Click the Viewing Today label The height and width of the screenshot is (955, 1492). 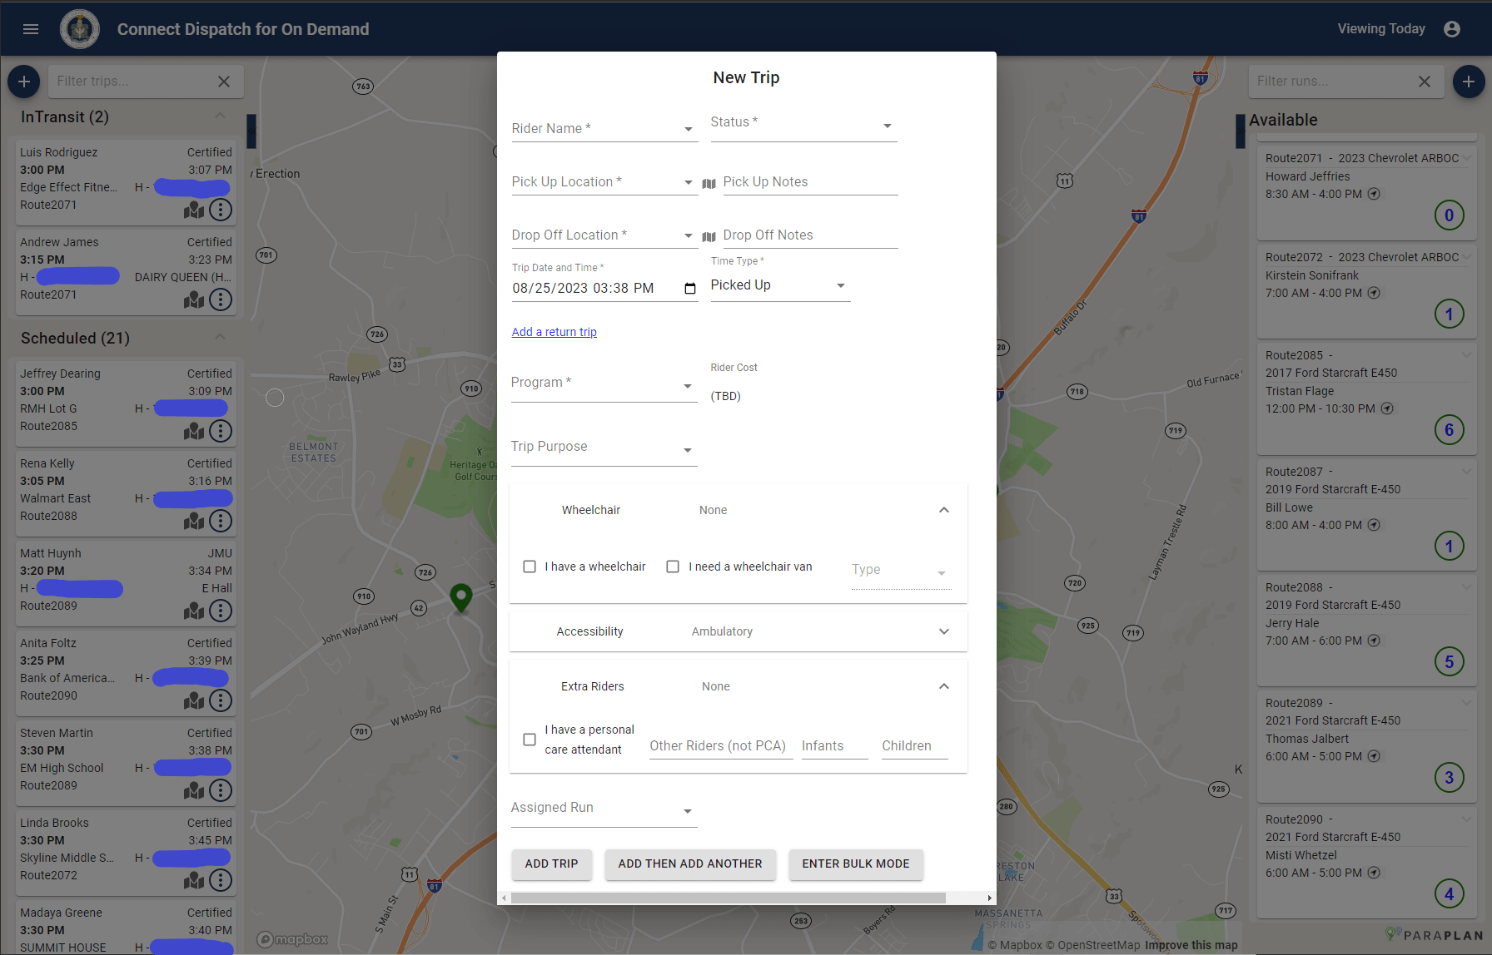[1381, 29]
